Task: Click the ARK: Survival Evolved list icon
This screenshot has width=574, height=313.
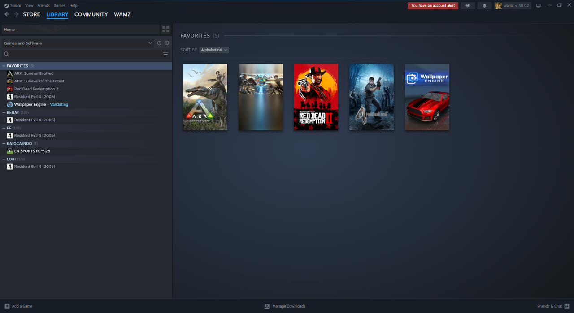Action: click(x=10, y=73)
